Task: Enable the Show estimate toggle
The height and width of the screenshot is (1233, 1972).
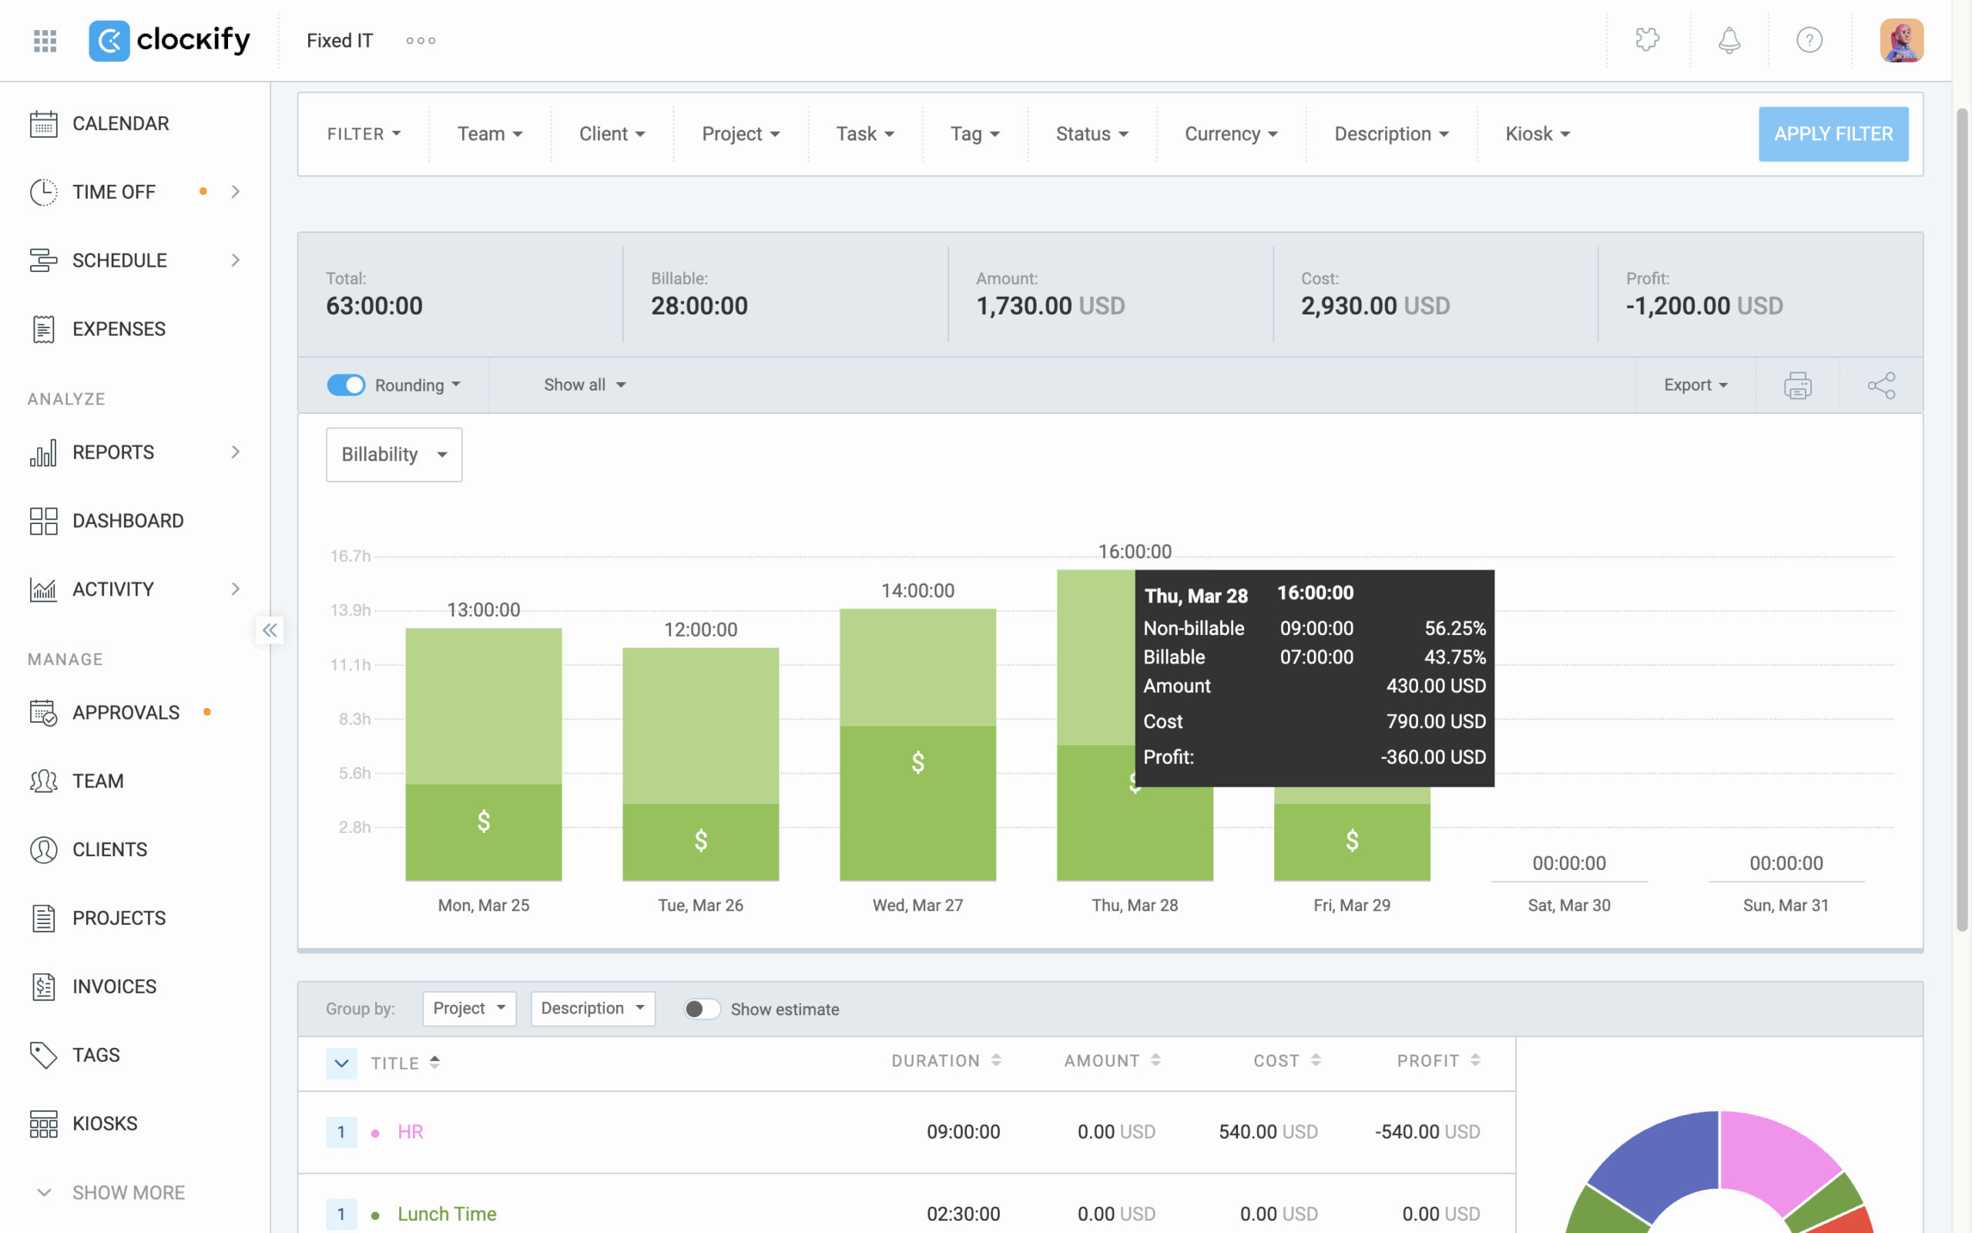Action: pos(701,1009)
